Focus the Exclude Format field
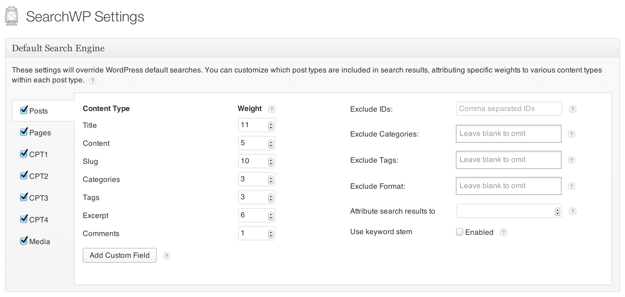Screen dimensions: 625x297 pos(508,186)
